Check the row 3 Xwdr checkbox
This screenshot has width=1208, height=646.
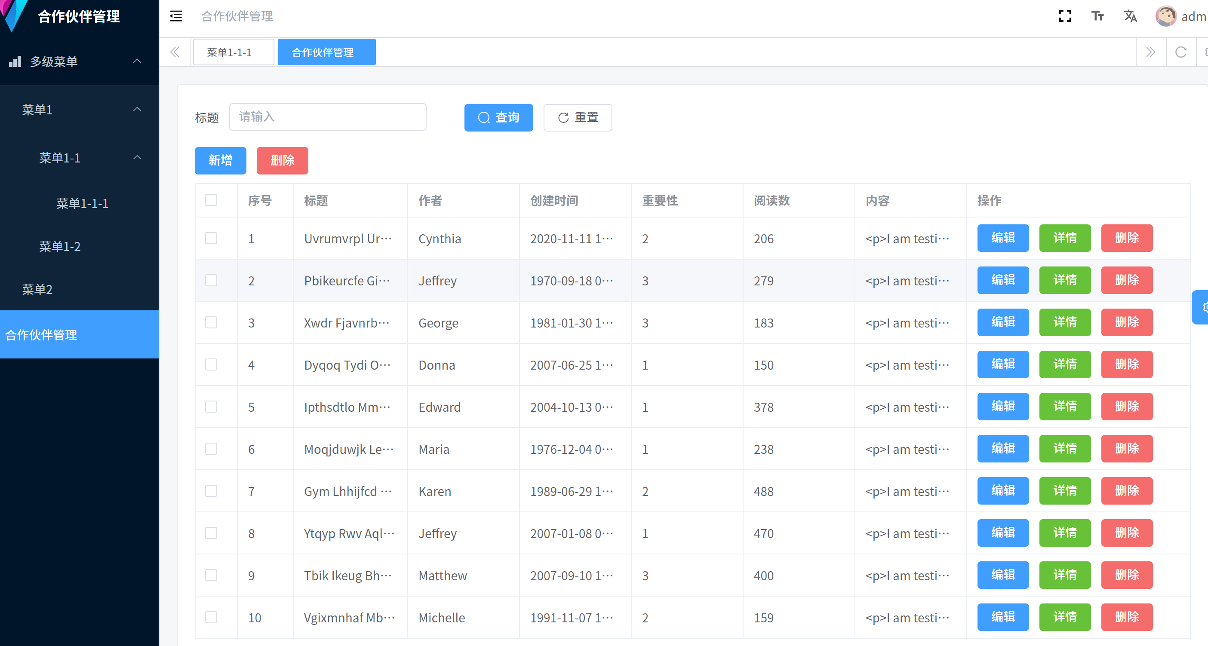(x=211, y=322)
